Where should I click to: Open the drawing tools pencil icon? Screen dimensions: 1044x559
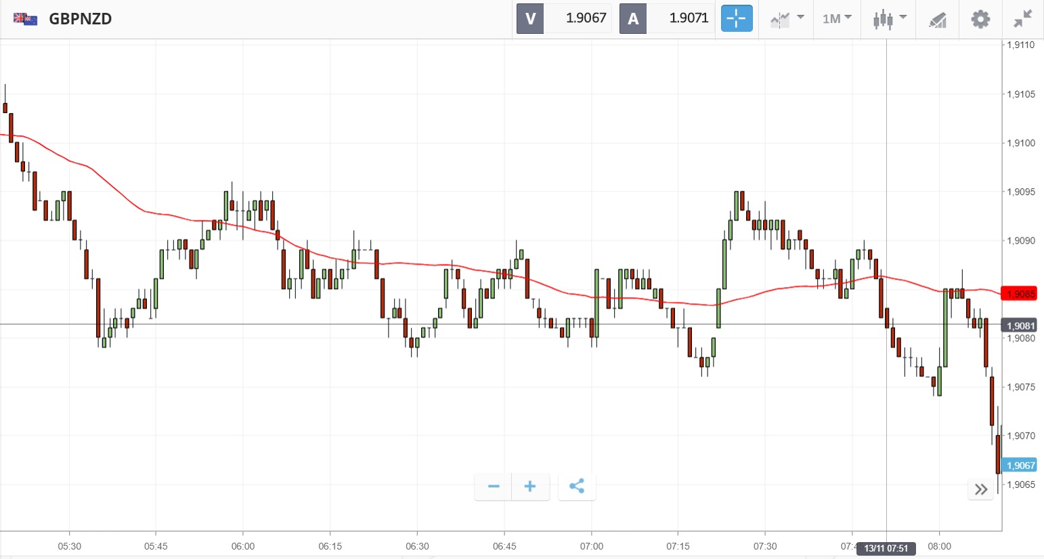[938, 20]
